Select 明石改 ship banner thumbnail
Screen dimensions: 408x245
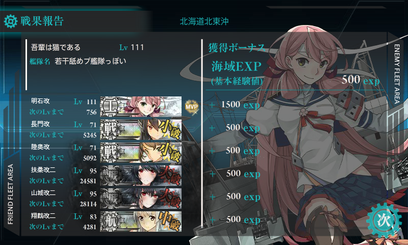point(141,106)
